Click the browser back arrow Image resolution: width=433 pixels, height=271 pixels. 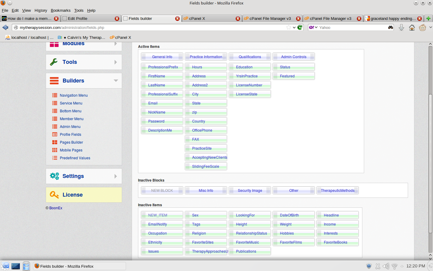click(x=5, y=27)
